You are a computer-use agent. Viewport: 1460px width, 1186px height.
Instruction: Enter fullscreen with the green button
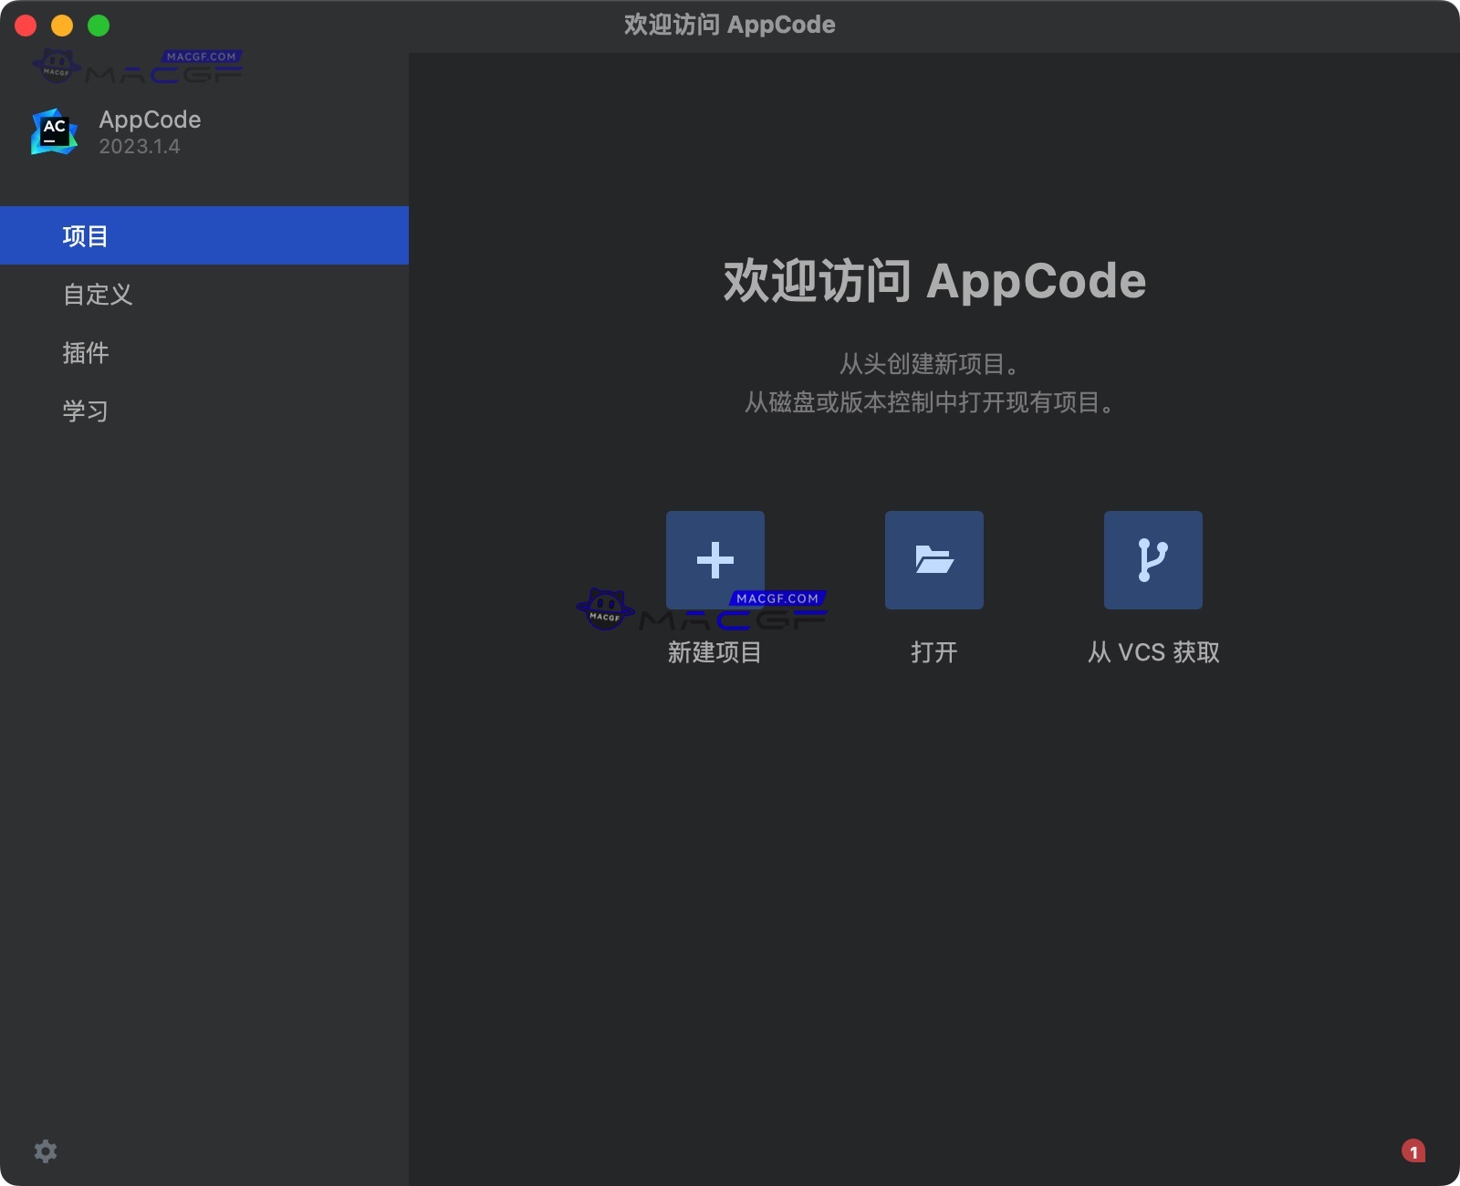(x=99, y=25)
